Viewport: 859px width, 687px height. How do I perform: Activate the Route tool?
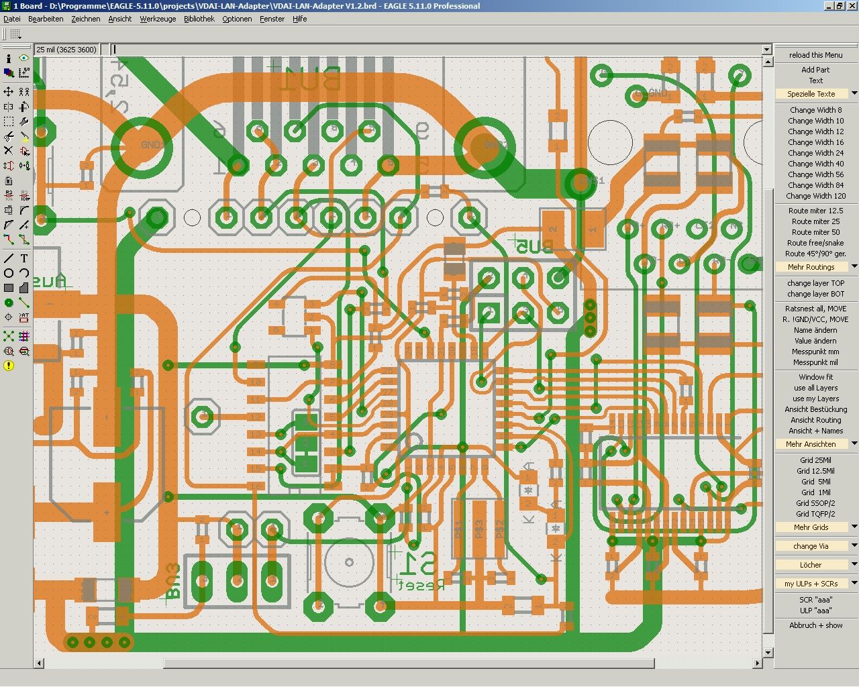tap(9, 240)
